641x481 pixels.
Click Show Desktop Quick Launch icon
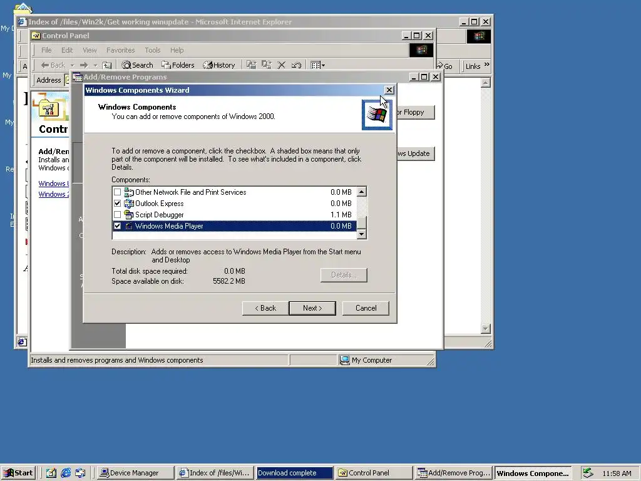point(51,473)
